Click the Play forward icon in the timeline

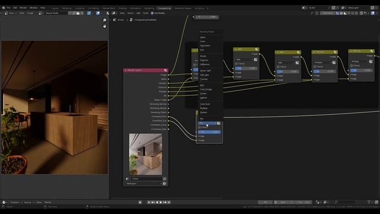click(161, 202)
